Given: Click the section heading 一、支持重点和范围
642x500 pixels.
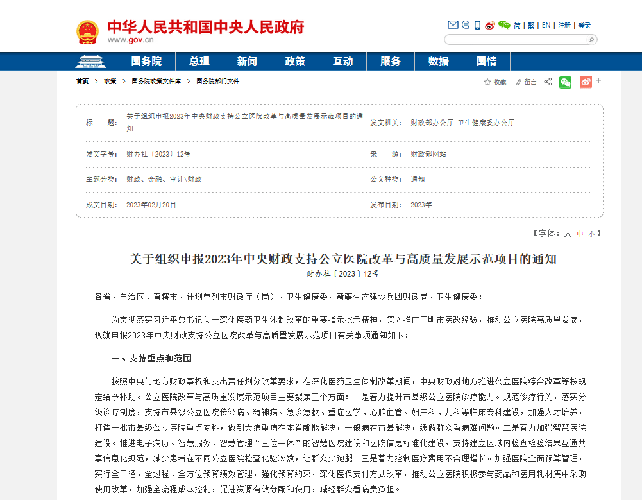Looking at the screenshot, I should pyautogui.click(x=151, y=358).
